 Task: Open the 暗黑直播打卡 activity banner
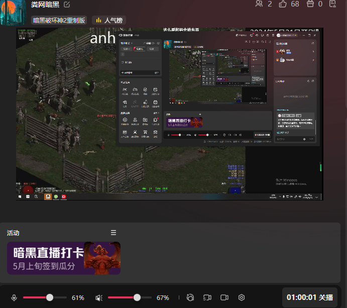coord(64,258)
